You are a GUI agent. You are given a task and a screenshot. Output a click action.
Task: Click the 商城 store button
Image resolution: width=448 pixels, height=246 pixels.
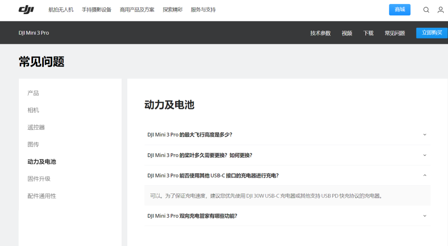click(x=399, y=10)
